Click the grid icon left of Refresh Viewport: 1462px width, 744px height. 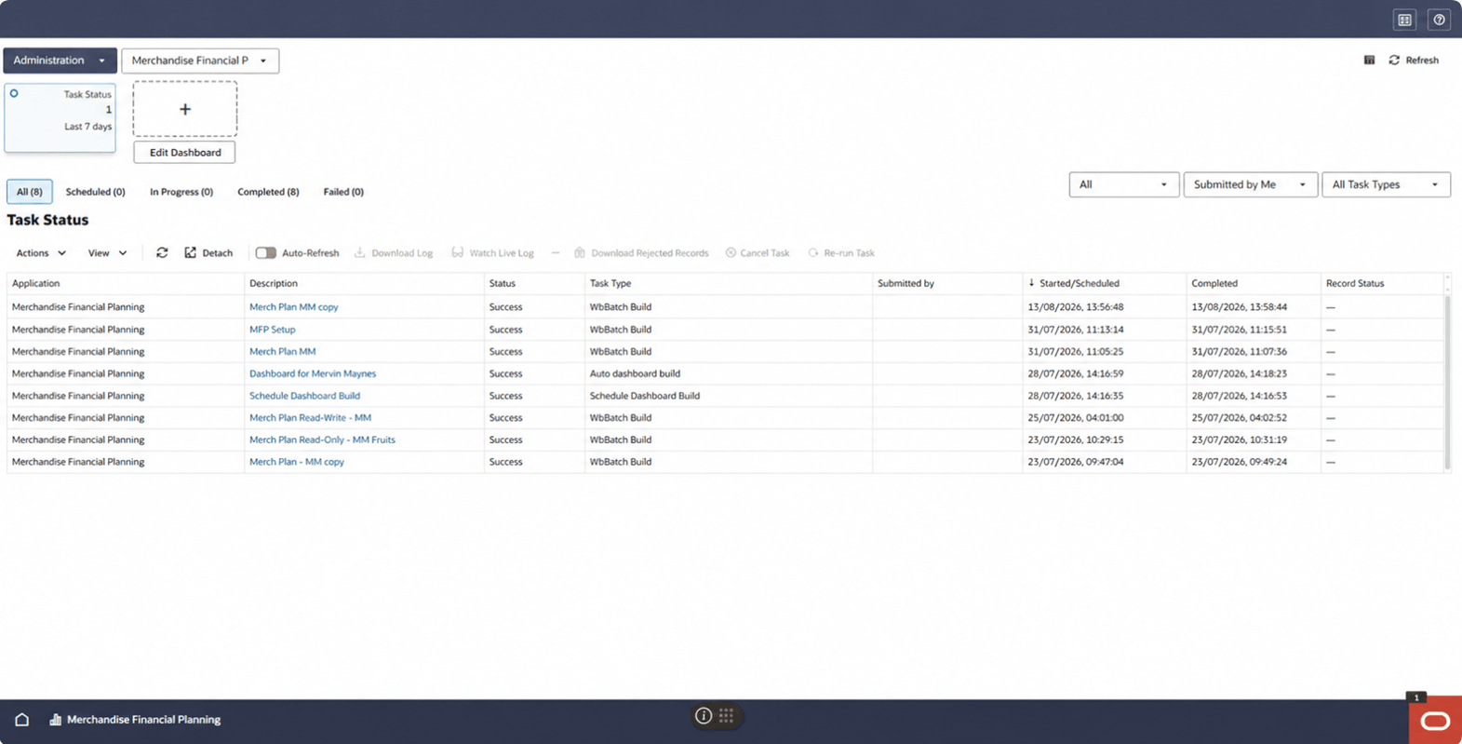point(1369,61)
